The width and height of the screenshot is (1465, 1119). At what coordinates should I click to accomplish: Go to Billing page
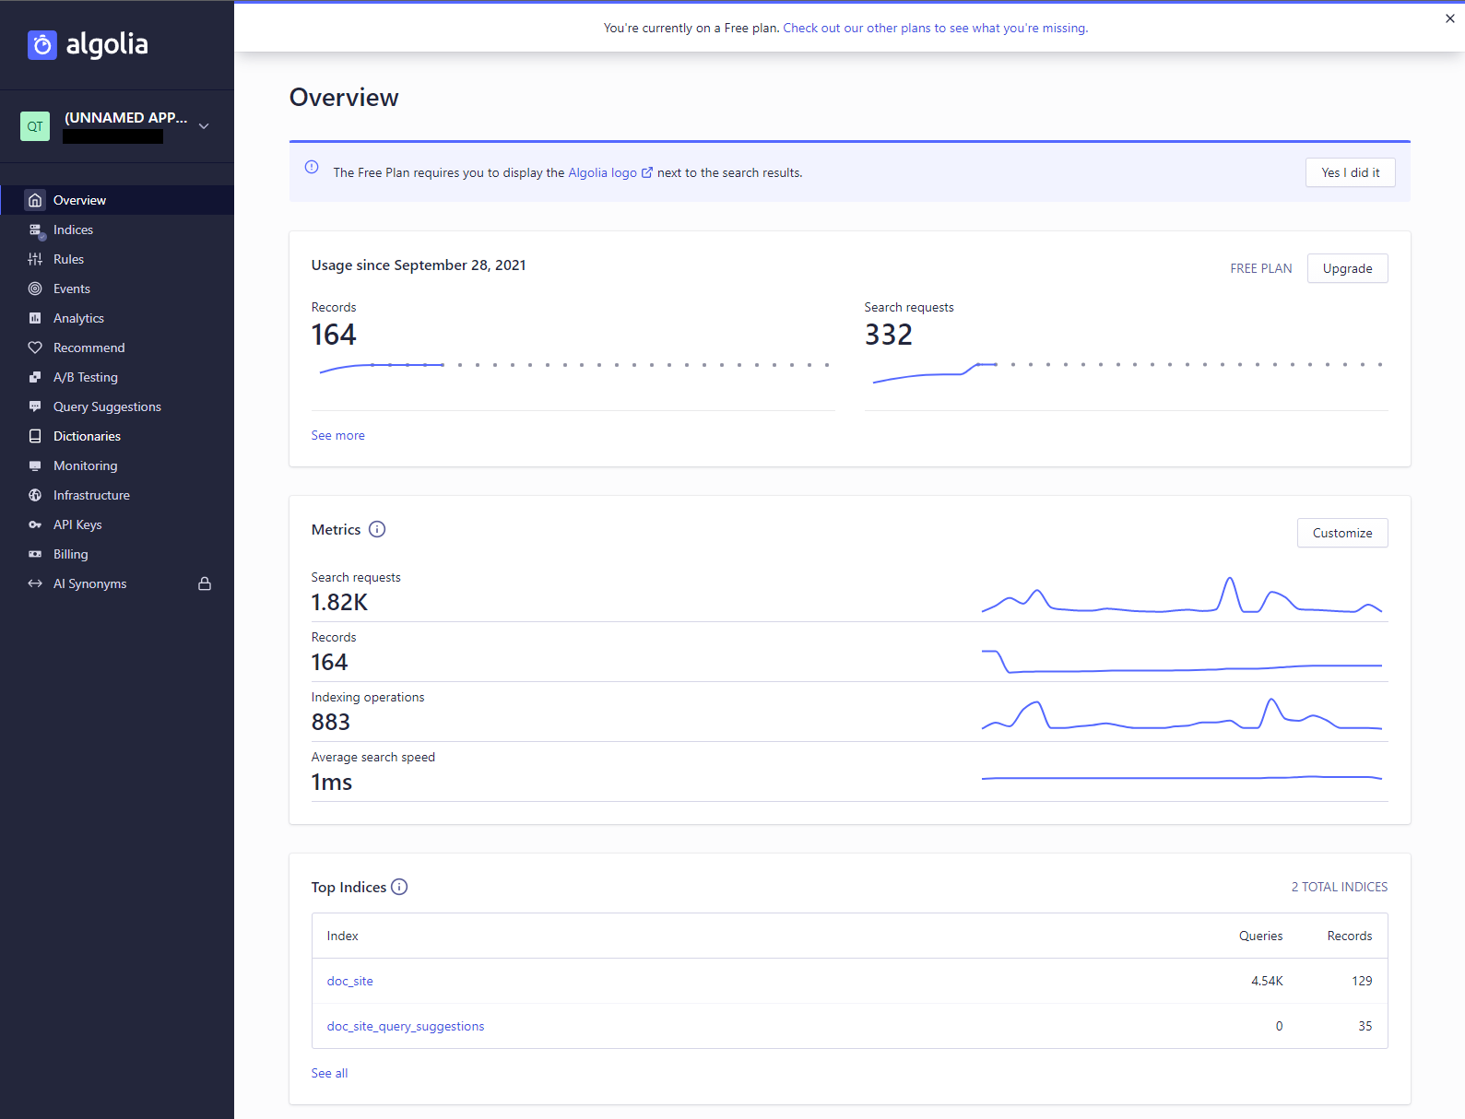pyautogui.click(x=117, y=554)
